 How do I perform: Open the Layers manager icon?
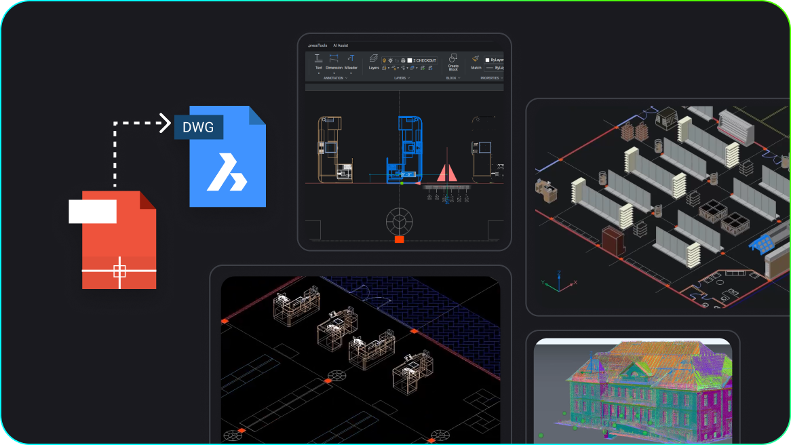pos(374,57)
